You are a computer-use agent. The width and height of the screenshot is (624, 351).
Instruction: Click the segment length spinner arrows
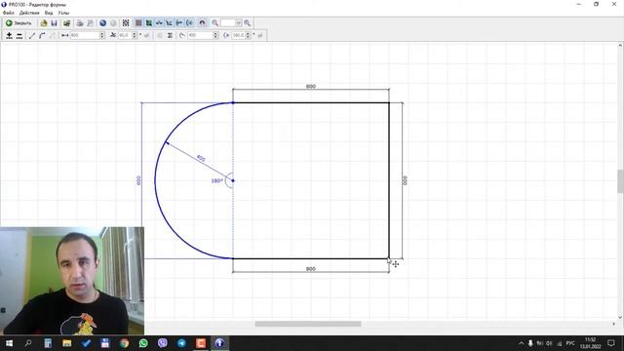point(102,35)
